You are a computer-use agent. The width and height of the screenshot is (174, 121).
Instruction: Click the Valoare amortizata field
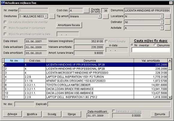pyautogui.click(x=89, y=47)
